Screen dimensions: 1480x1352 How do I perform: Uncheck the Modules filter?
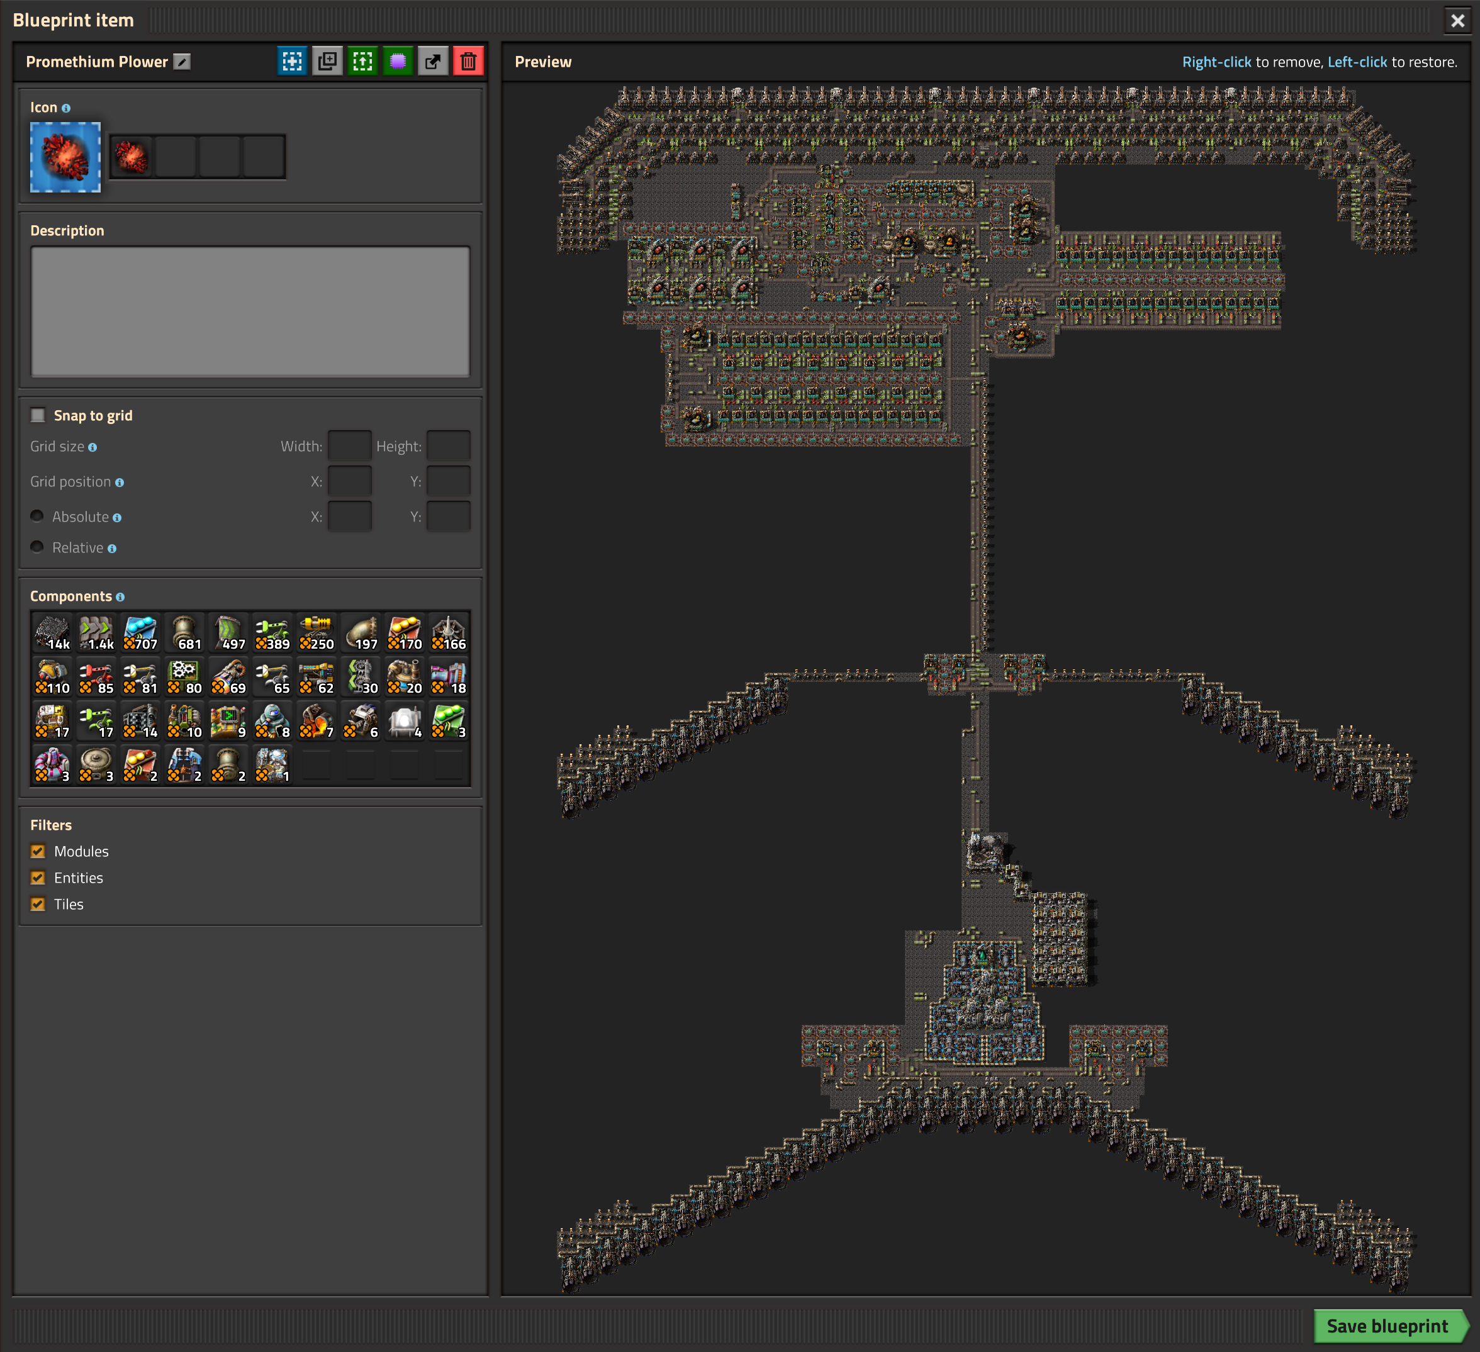point(38,851)
